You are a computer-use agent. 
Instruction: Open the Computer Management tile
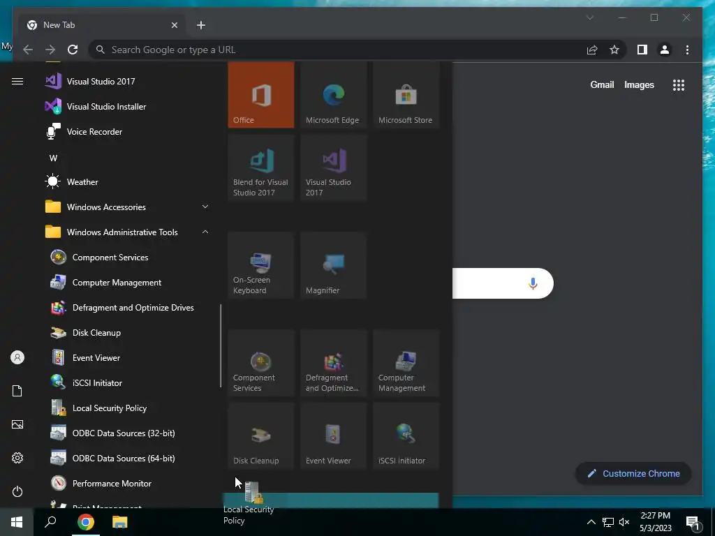pos(406,363)
